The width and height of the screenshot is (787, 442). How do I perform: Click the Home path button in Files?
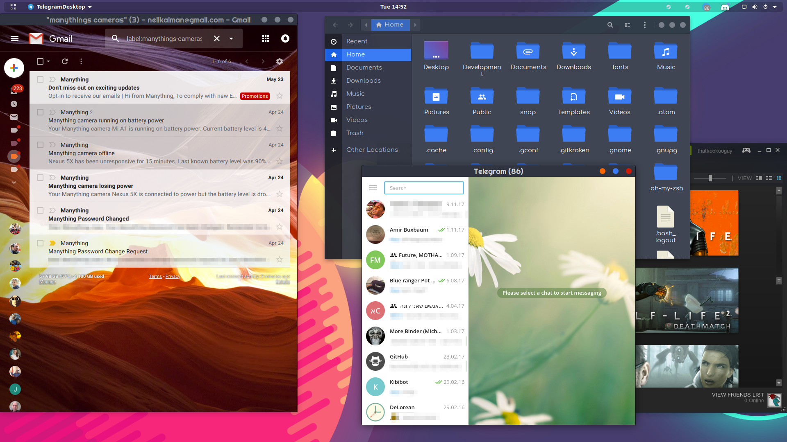[x=390, y=25]
